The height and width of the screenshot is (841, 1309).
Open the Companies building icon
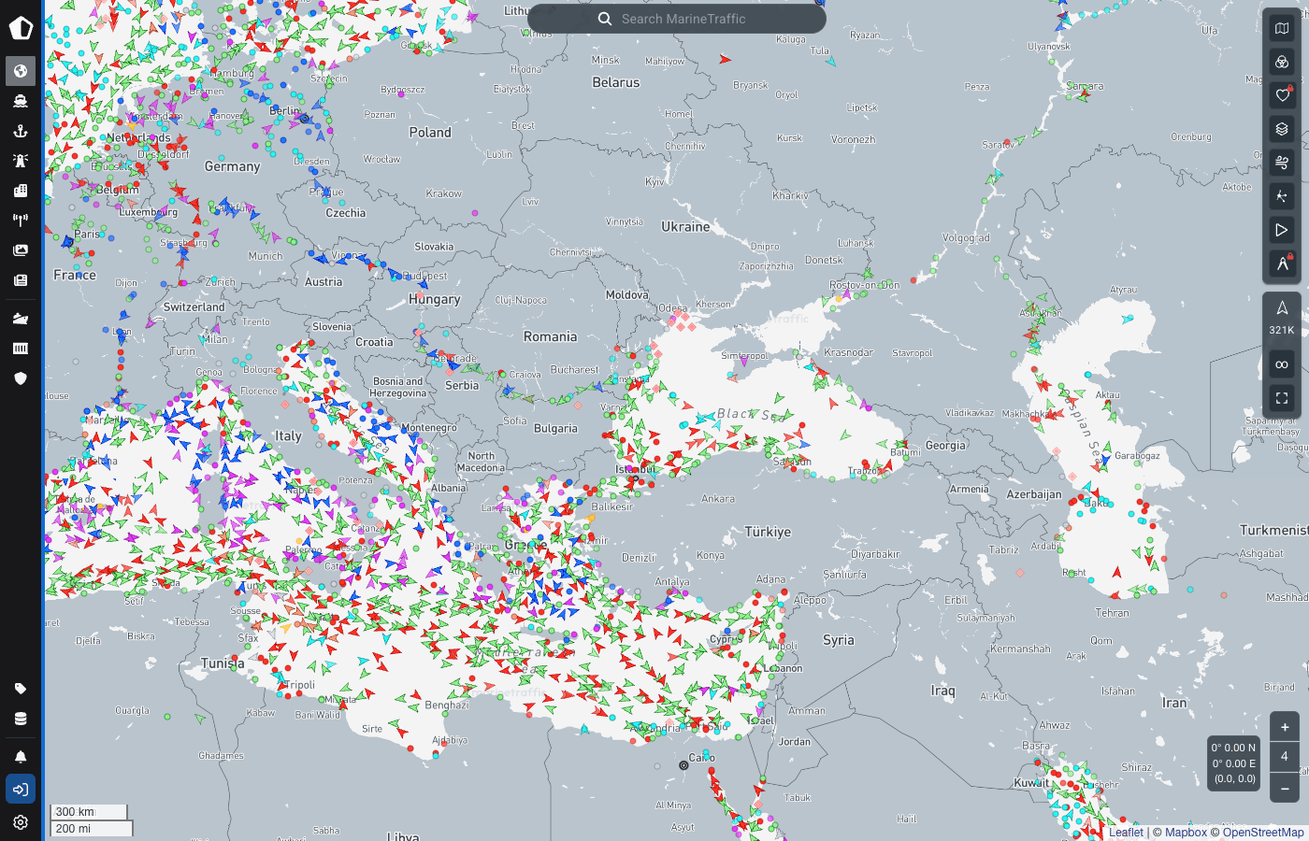click(21, 191)
